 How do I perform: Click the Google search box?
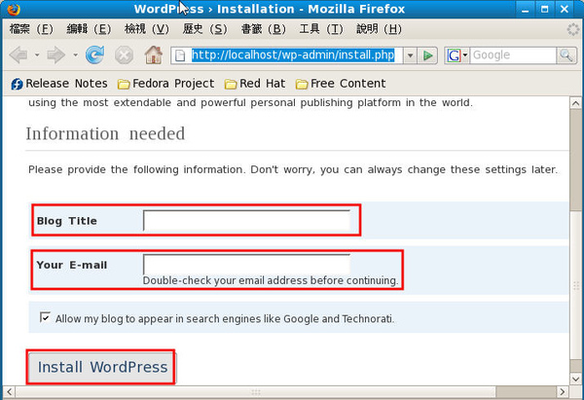pyautogui.click(x=513, y=55)
